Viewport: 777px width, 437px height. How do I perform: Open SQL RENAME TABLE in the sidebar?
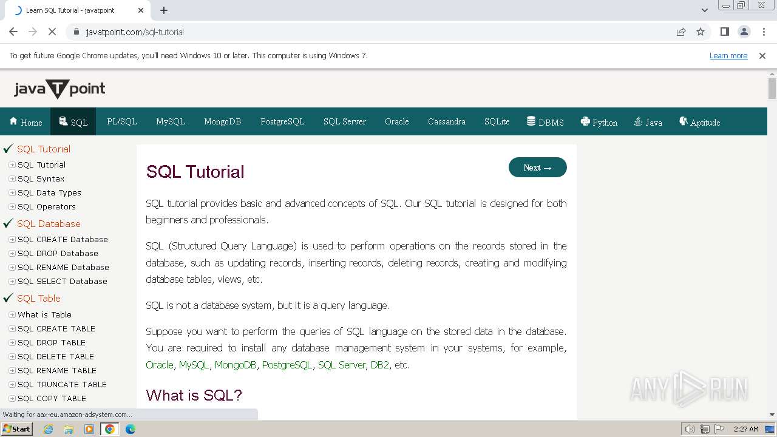[57, 370]
